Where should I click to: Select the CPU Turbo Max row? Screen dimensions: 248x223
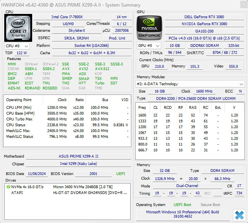pos(67,119)
